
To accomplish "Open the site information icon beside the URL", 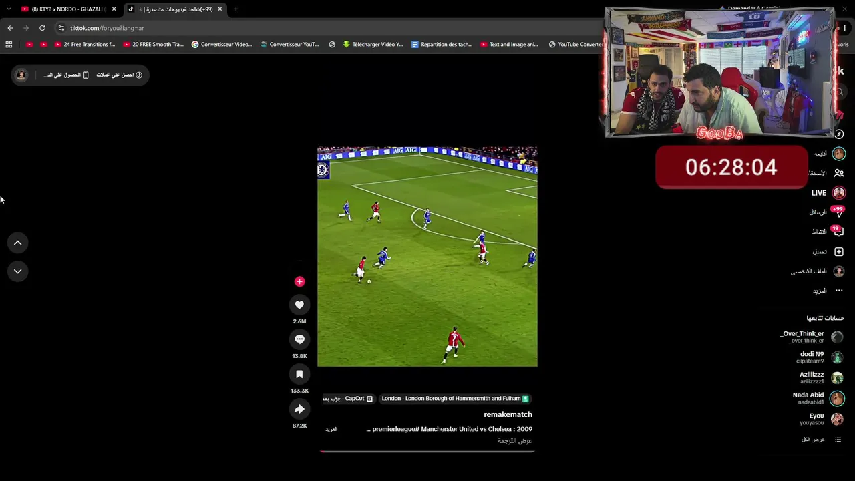I will coord(61,28).
